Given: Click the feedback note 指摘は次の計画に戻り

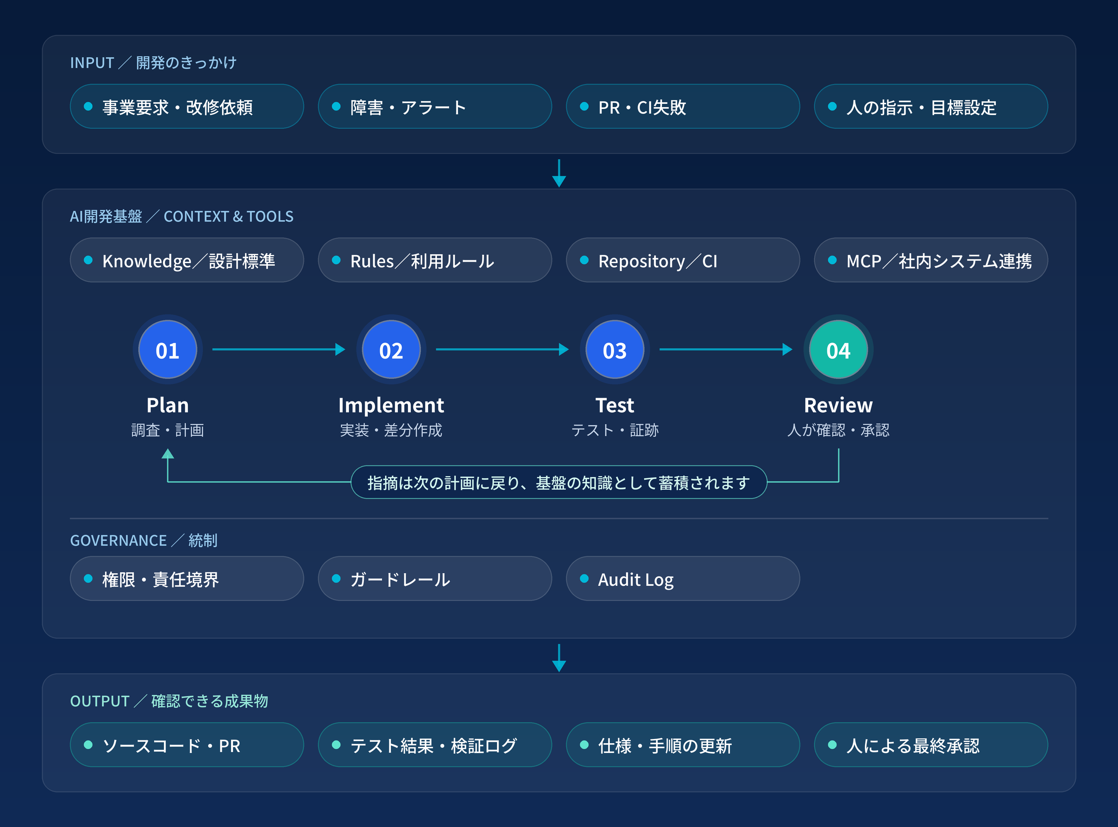Looking at the screenshot, I should point(559,482).
